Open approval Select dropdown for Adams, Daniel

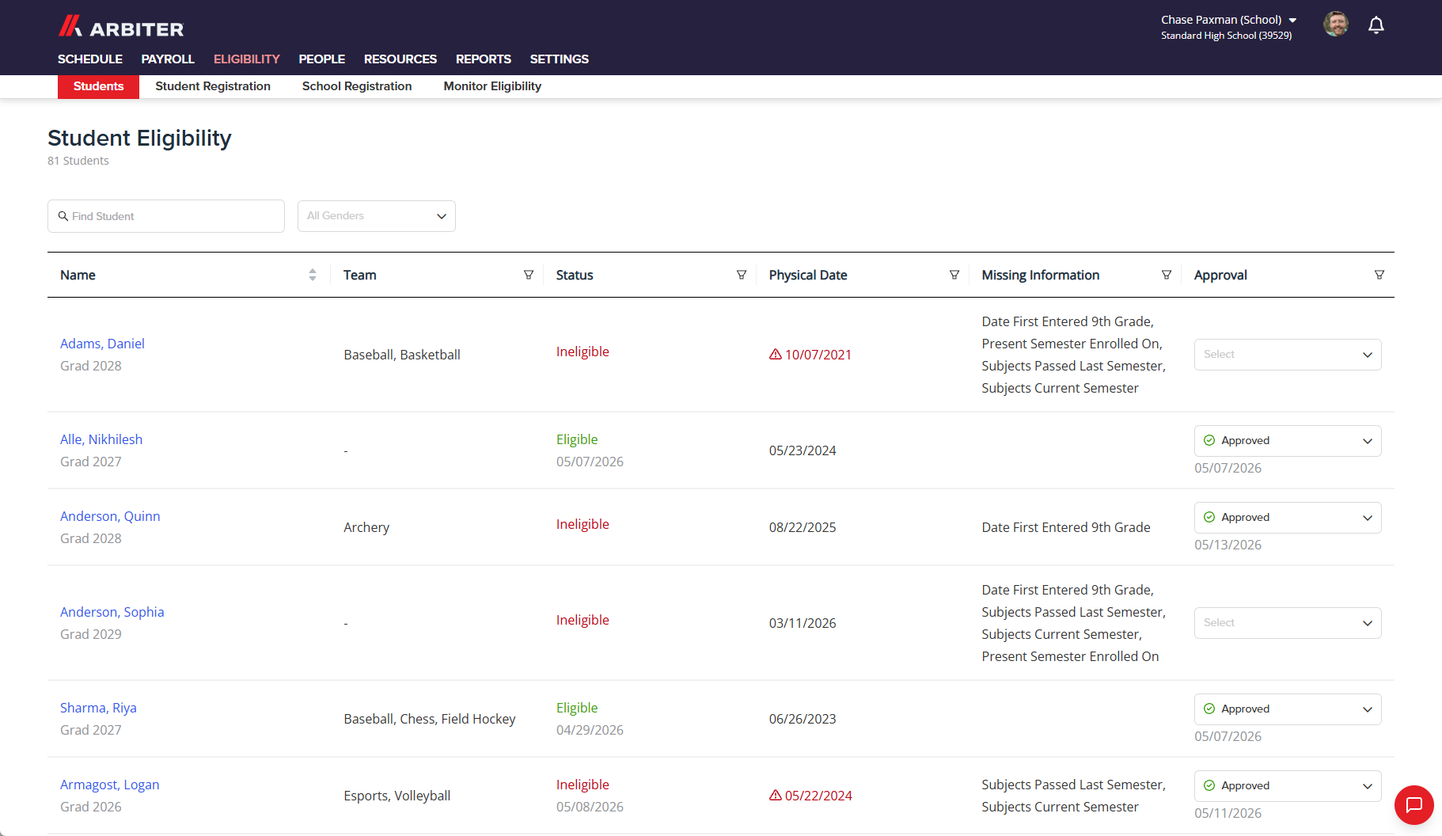coord(1288,355)
